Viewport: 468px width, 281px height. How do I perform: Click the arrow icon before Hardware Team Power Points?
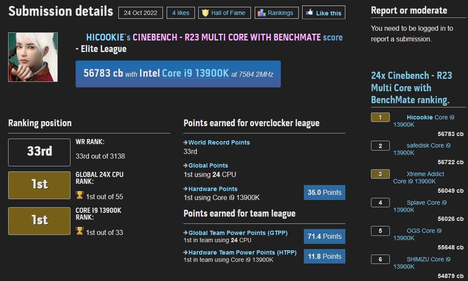click(x=185, y=252)
